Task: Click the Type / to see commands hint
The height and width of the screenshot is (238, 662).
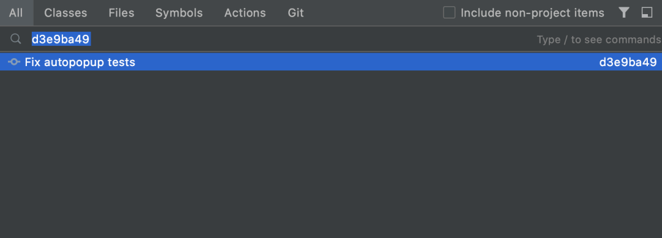Action: (599, 40)
